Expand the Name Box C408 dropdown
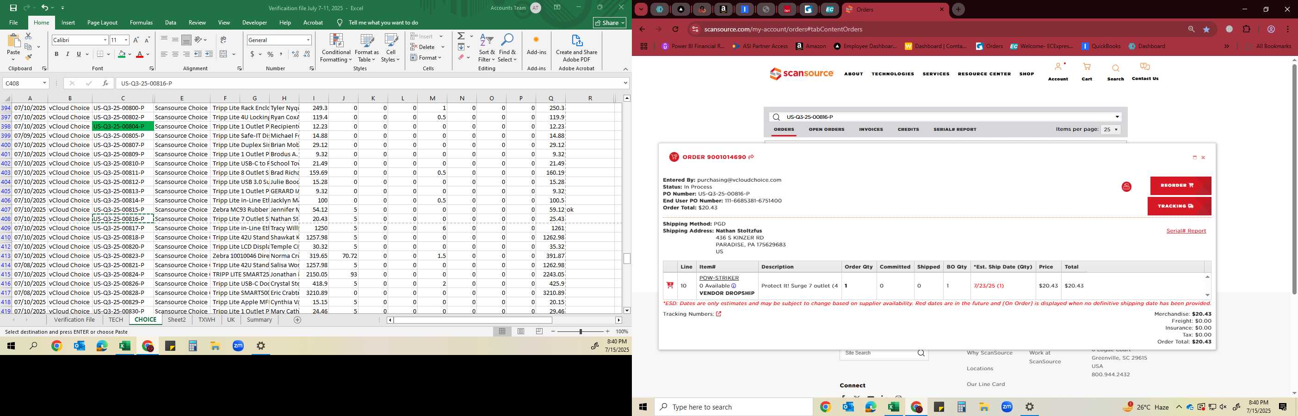The width and height of the screenshot is (1298, 416). pos(44,83)
